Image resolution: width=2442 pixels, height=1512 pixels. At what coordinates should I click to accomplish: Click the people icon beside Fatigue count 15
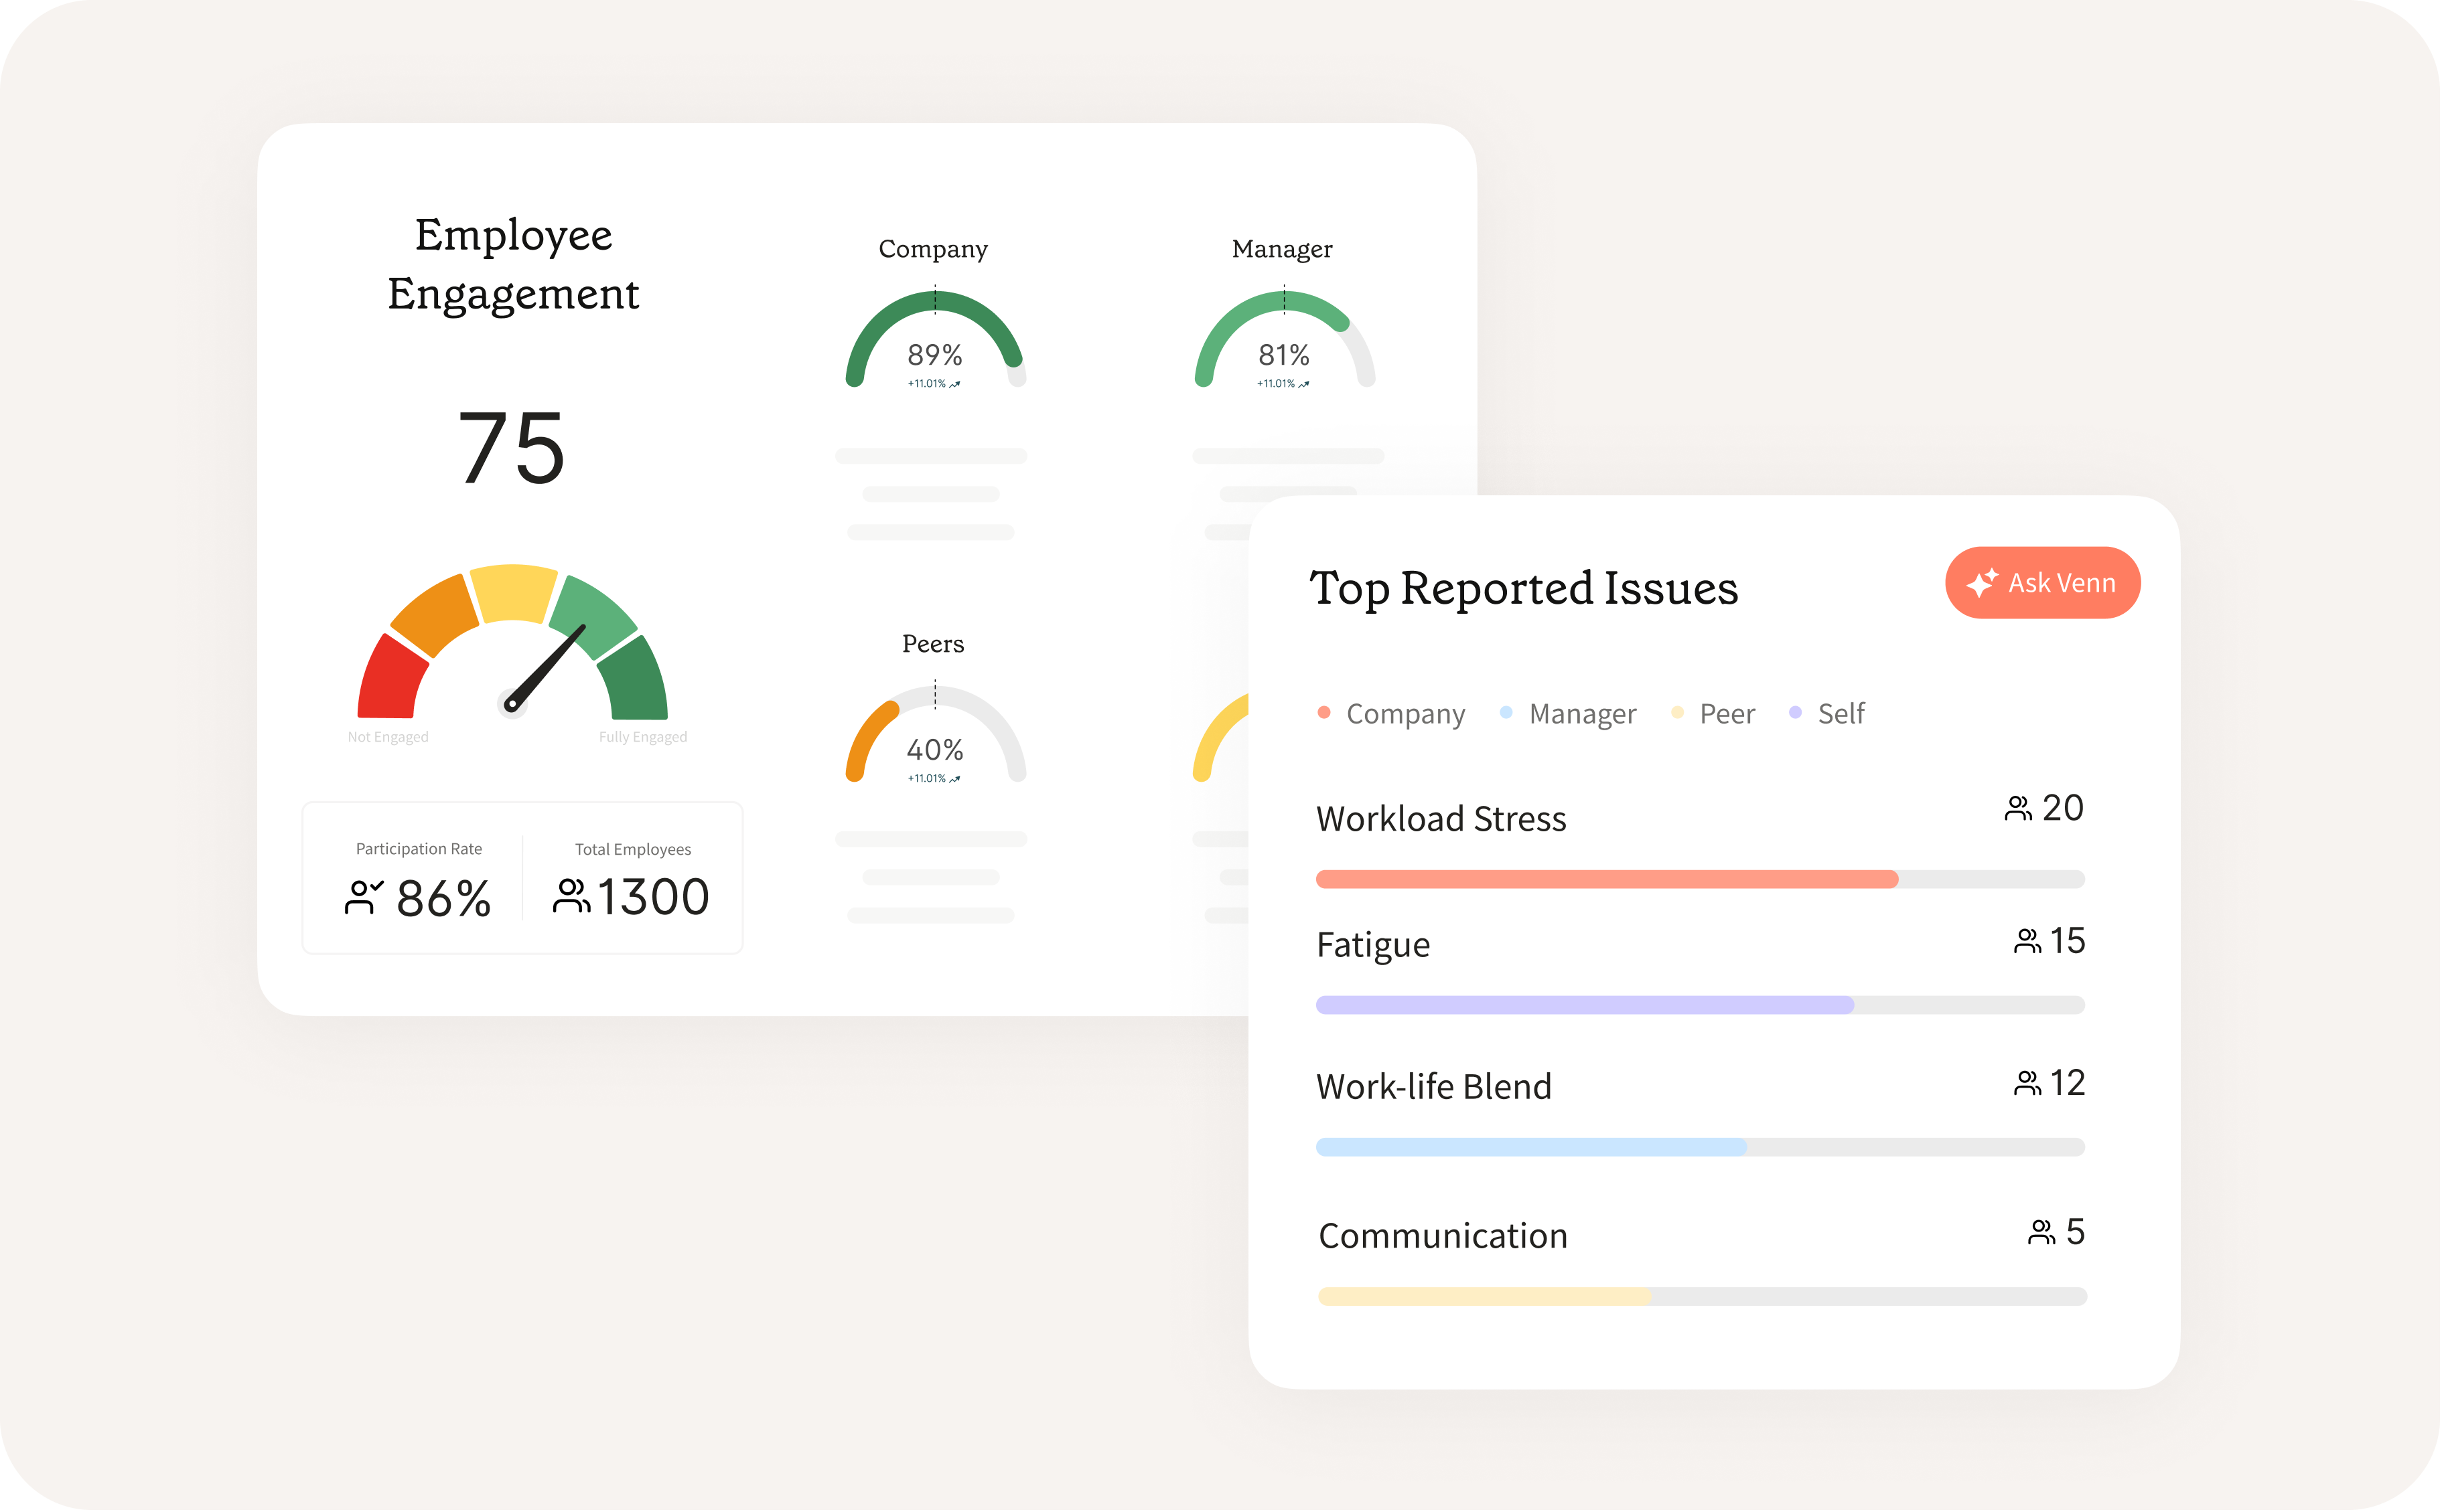[x=2027, y=941]
